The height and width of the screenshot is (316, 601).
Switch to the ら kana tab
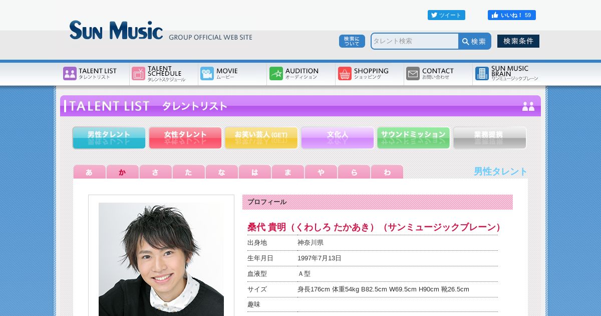[x=354, y=172]
